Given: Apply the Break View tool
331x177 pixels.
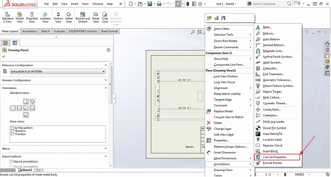Looking at the screenshot, I should point(96,18).
